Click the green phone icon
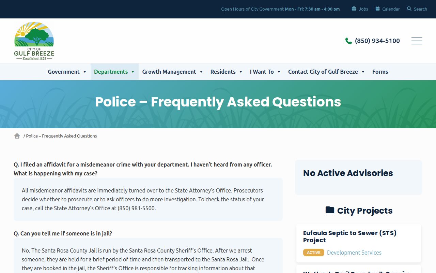This screenshot has width=436, height=273. [348, 41]
